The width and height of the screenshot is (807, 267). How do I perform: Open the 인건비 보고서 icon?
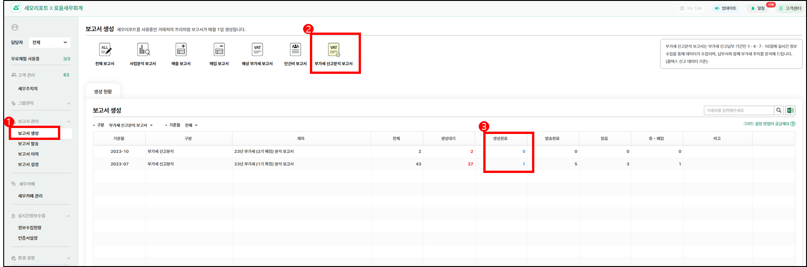coord(295,50)
